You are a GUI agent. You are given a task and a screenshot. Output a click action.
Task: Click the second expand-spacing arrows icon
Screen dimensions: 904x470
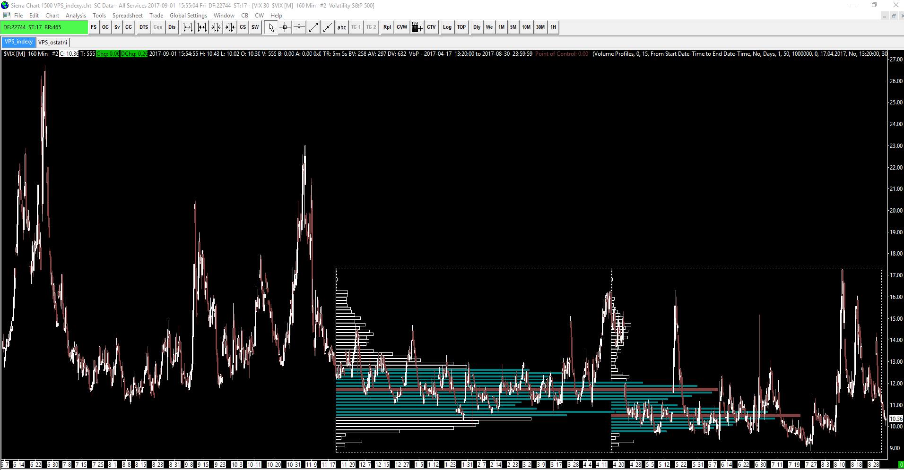coord(202,27)
